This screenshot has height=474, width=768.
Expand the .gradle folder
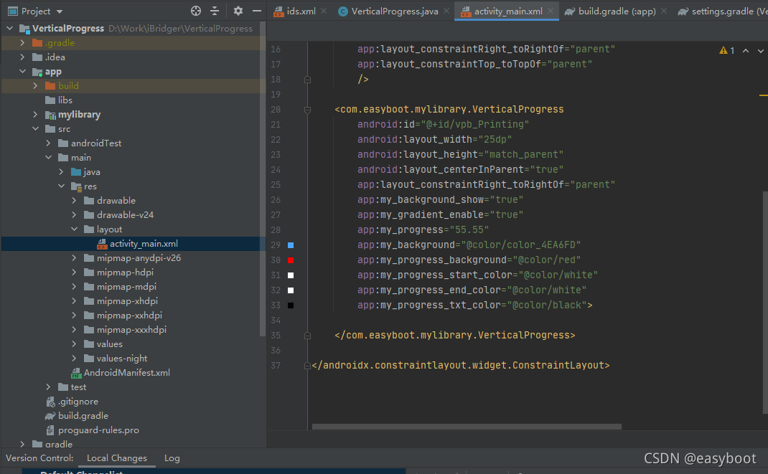22,42
